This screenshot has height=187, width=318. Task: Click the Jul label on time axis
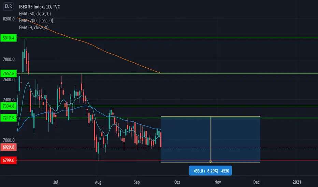[56, 182]
